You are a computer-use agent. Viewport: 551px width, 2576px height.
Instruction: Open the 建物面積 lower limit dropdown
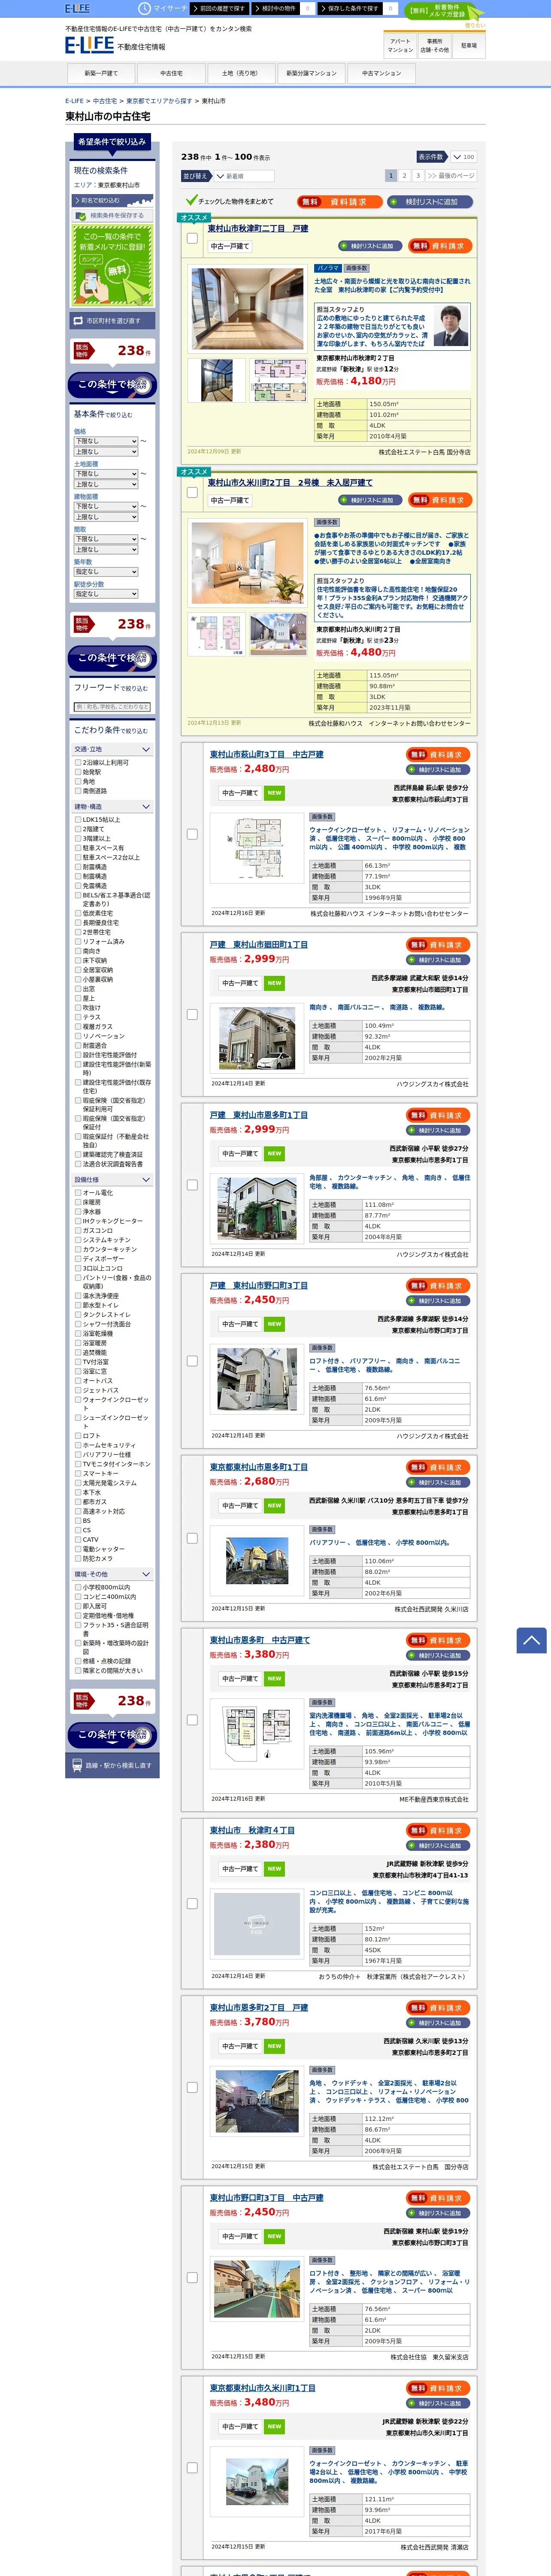click(105, 506)
